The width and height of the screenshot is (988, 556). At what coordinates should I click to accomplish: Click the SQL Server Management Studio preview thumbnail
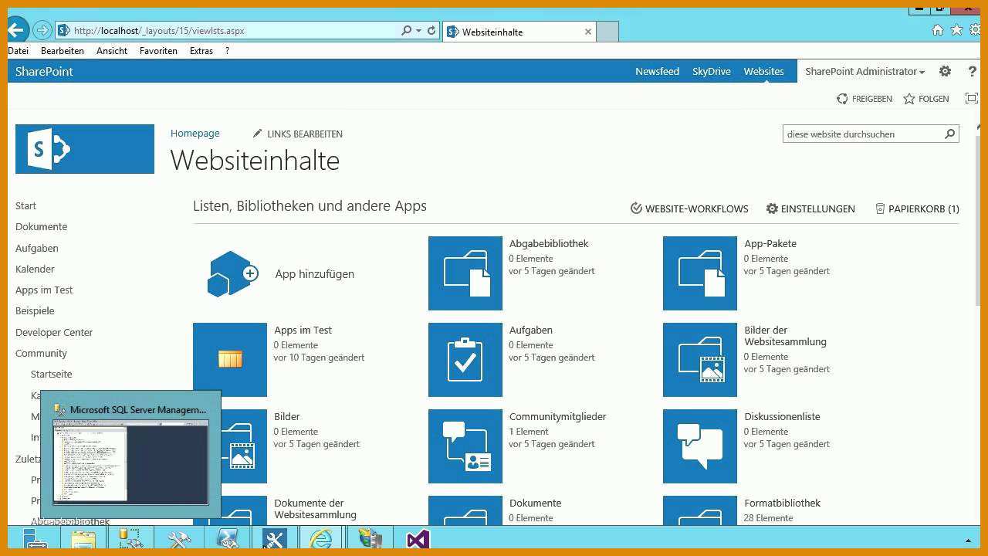(x=130, y=462)
